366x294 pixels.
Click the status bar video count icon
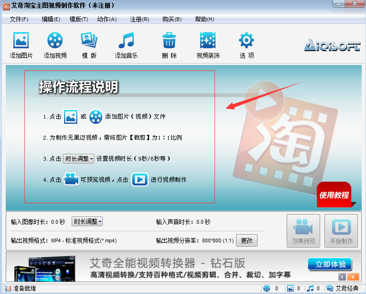pyautogui.click(x=267, y=288)
